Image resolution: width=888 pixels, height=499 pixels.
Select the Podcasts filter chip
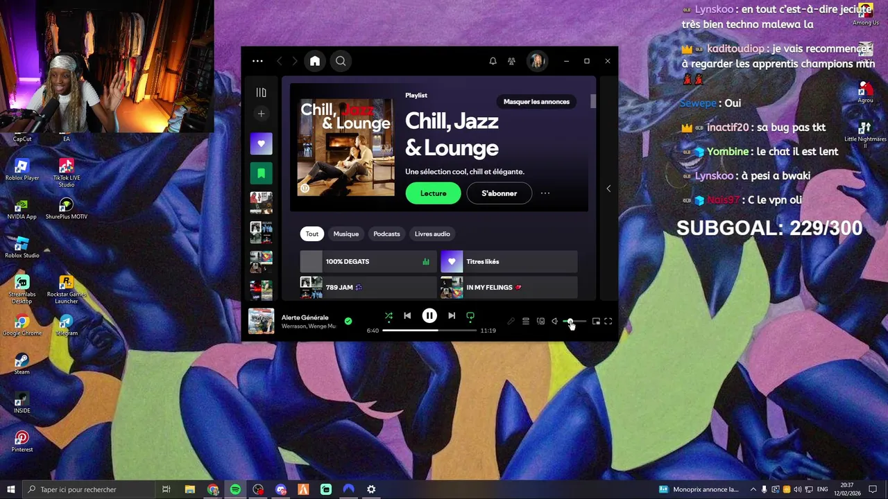coord(386,234)
